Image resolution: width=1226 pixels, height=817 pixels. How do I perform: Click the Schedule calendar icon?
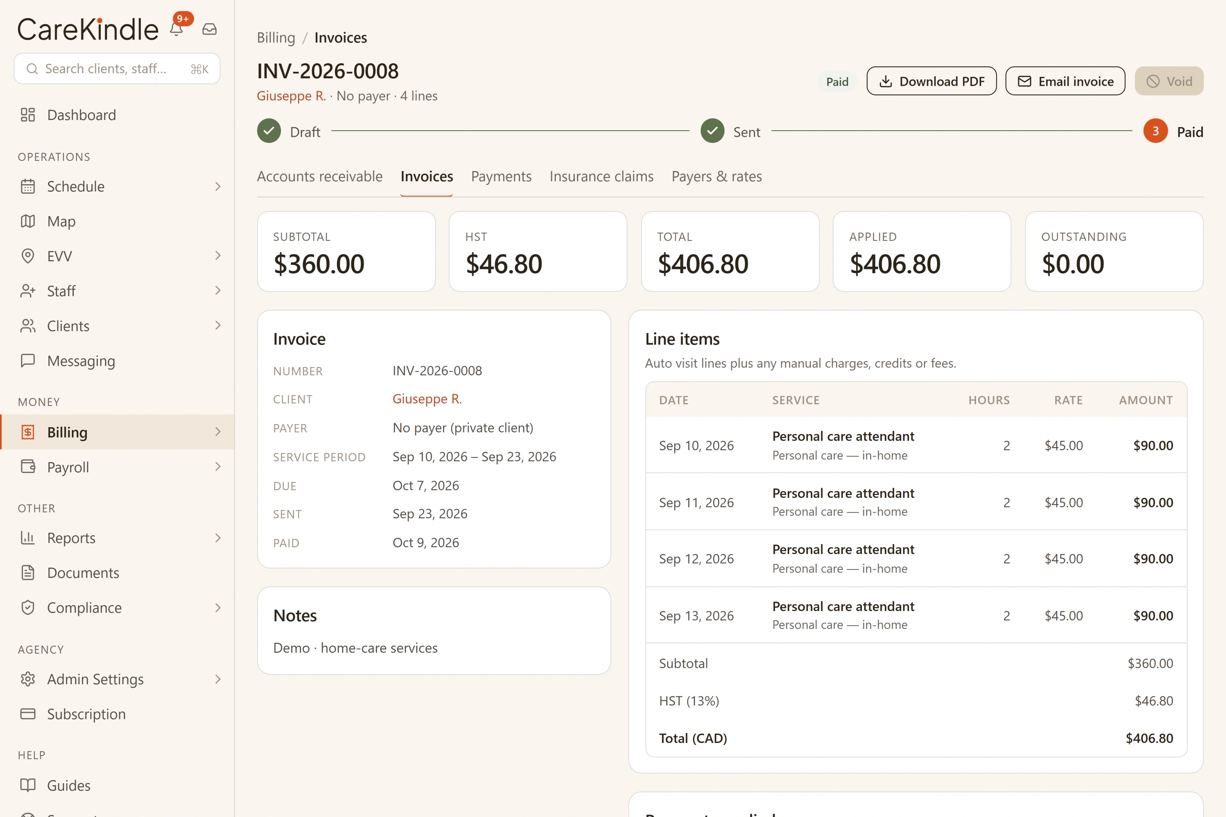coord(28,186)
